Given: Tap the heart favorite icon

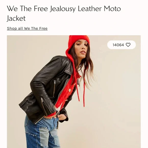Looking at the screenshot, I should (x=128, y=45).
